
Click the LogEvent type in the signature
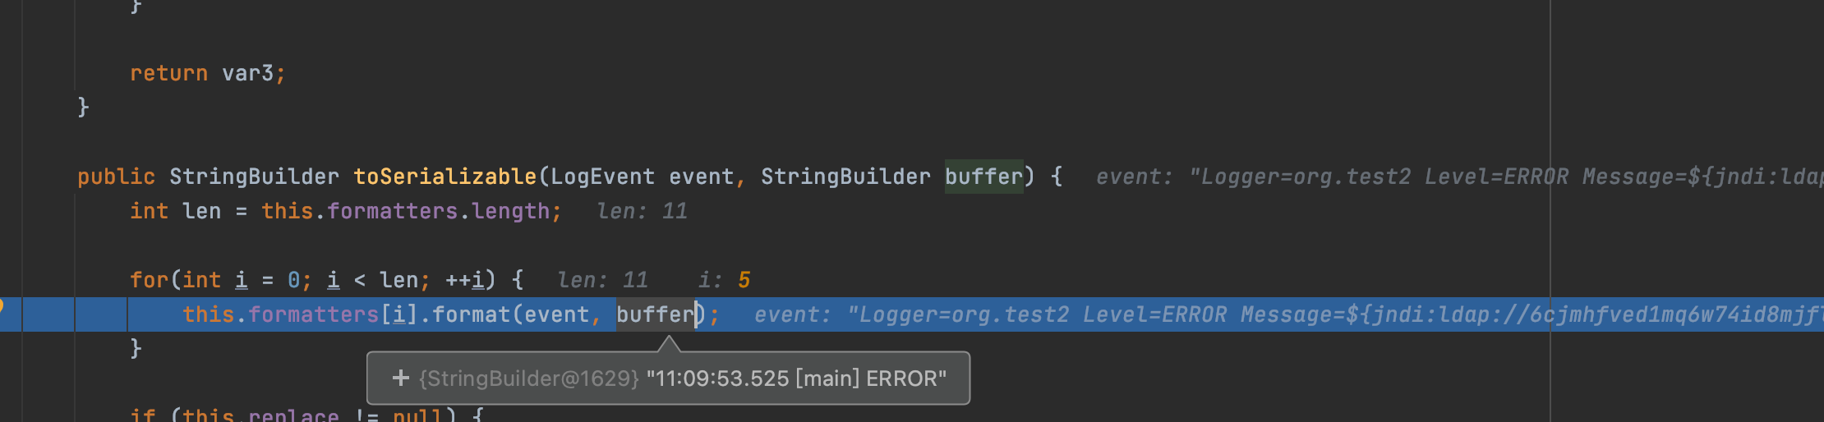coord(602,177)
